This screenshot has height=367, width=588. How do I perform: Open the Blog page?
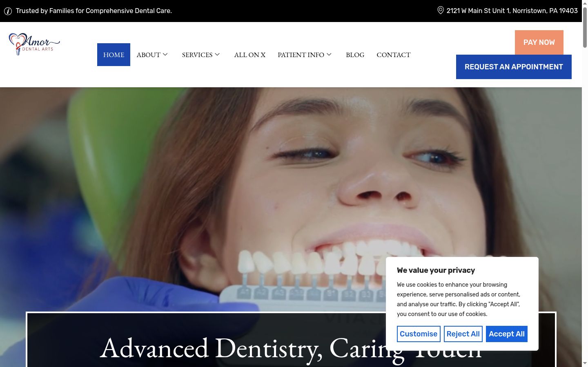point(355,55)
